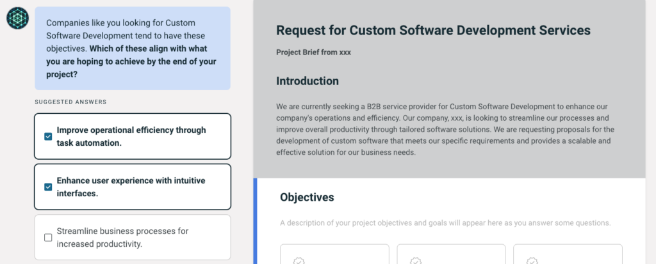
Task: Click the objectives placeholder description text
Action: [x=445, y=223]
